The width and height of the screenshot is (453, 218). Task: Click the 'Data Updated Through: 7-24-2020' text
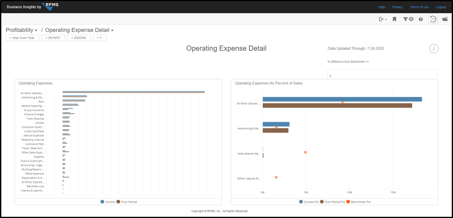point(356,49)
